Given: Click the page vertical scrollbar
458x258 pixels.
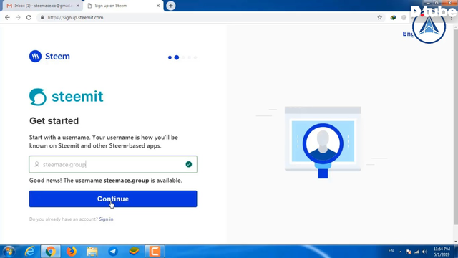Looking at the screenshot, I should point(456,126).
